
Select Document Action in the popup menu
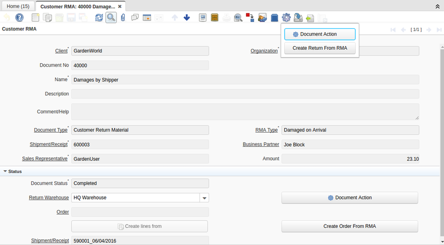[320, 34]
